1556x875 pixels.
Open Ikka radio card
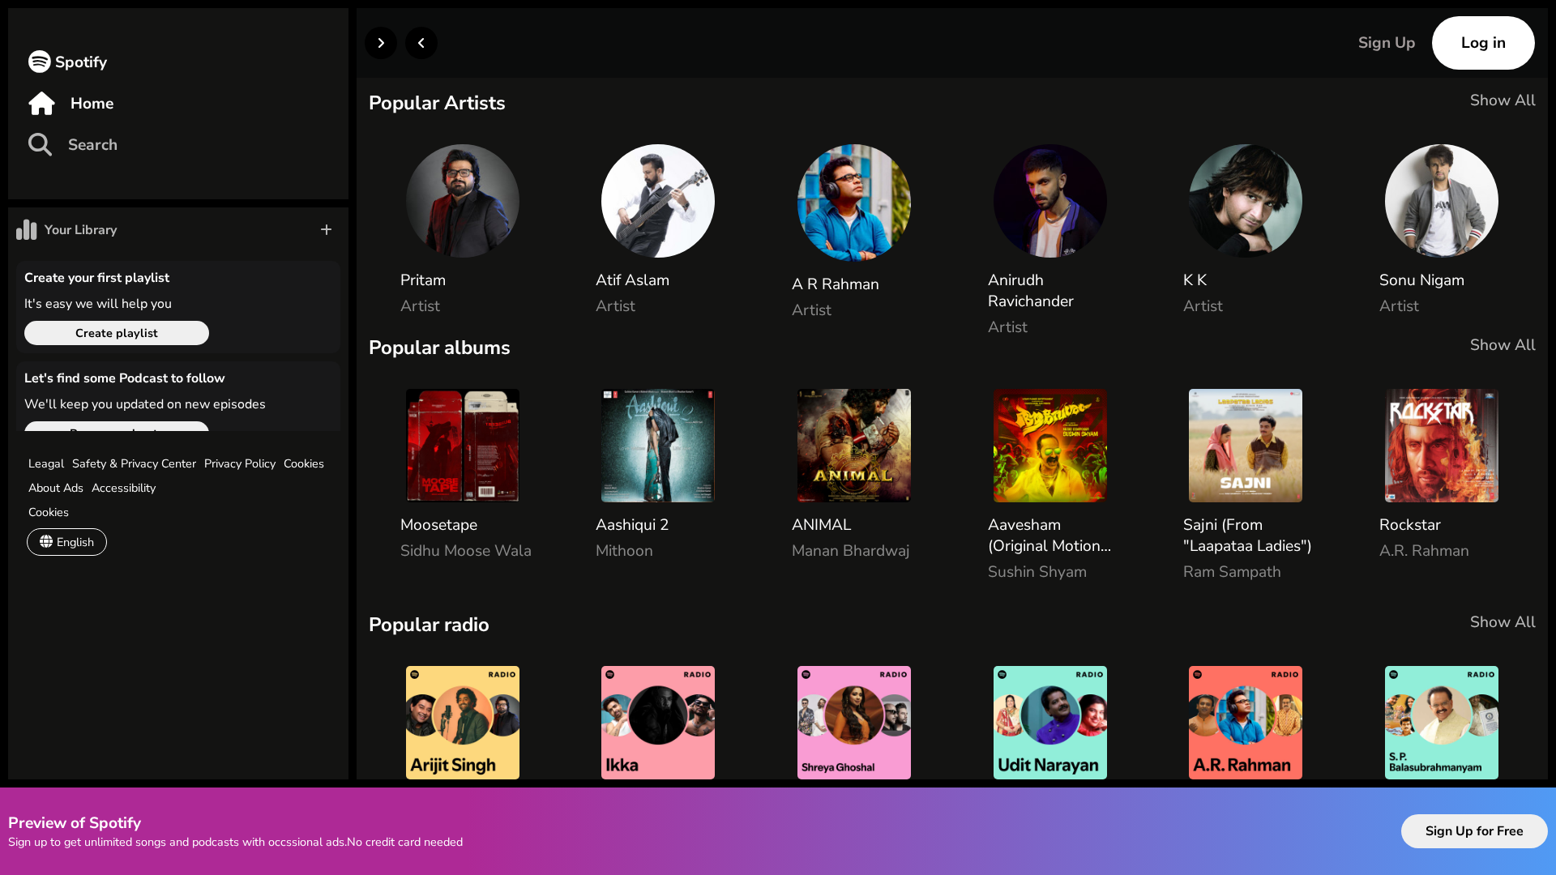point(658,723)
